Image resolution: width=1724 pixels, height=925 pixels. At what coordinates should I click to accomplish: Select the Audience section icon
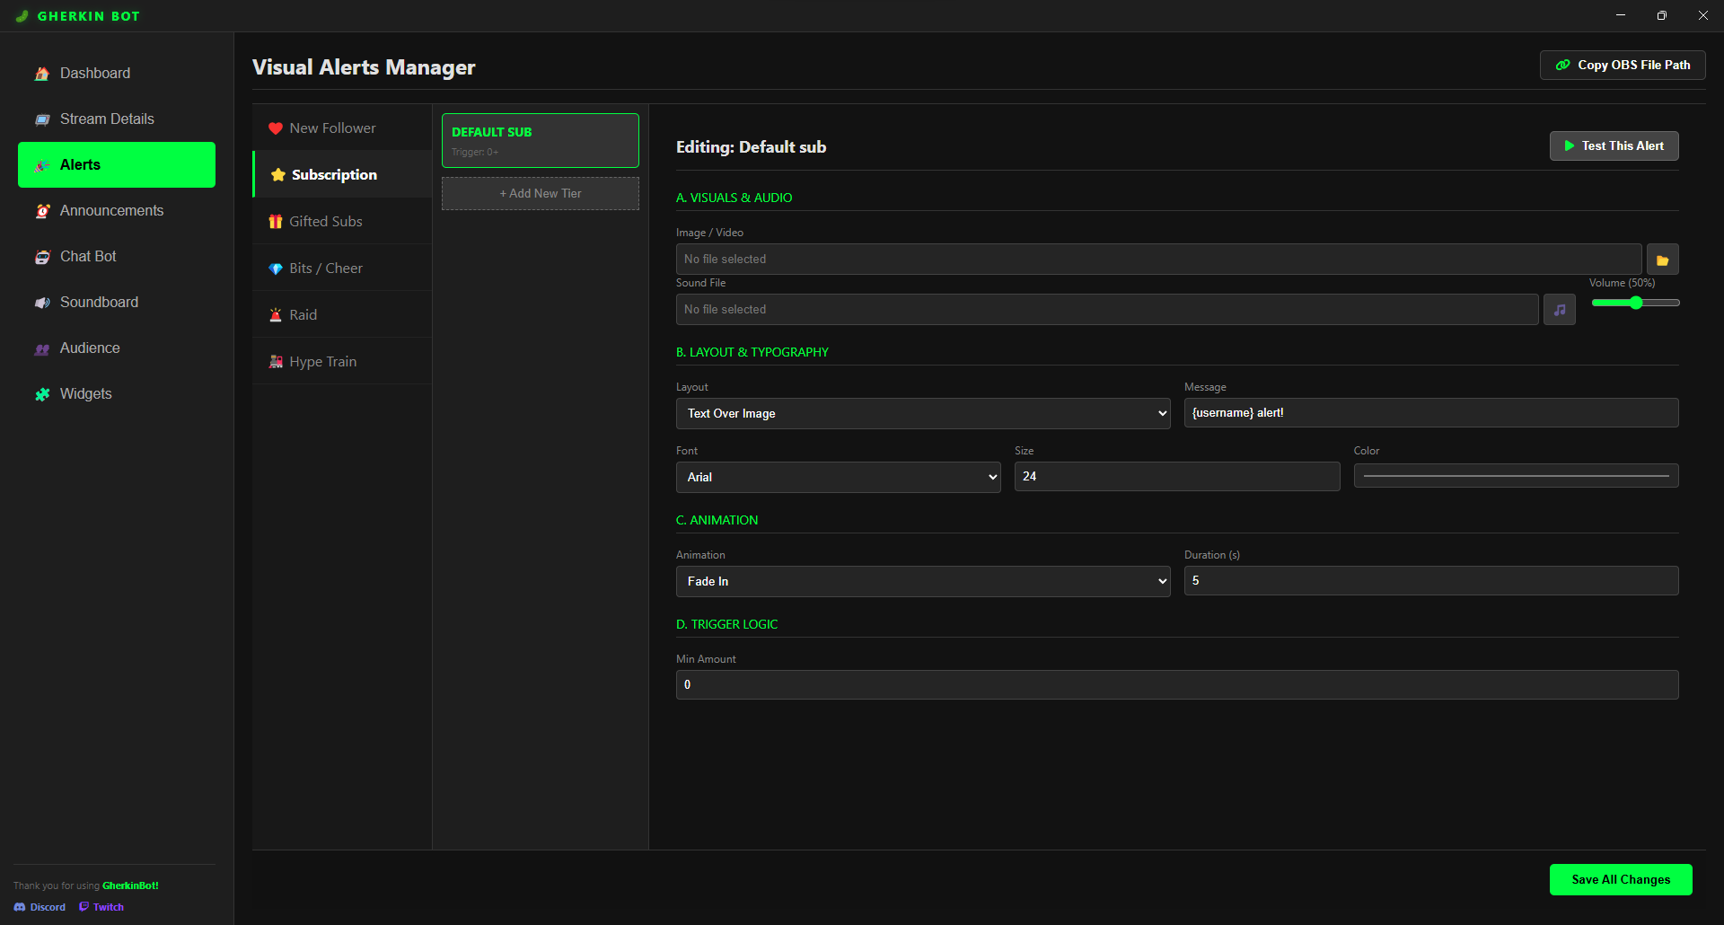pyautogui.click(x=42, y=348)
